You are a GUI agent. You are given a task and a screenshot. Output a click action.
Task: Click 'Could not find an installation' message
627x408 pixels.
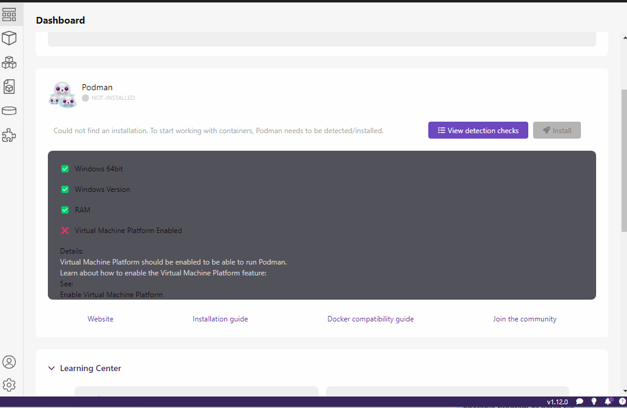pyautogui.click(x=218, y=131)
